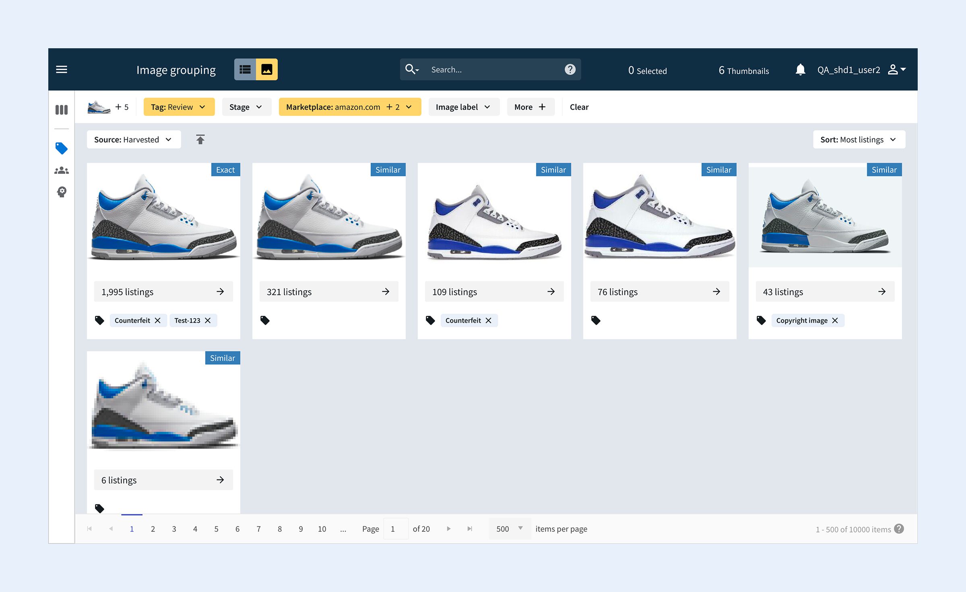The image size is (966, 592).
Task: Open the columns panel icon in sidebar
Action: (x=62, y=109)
